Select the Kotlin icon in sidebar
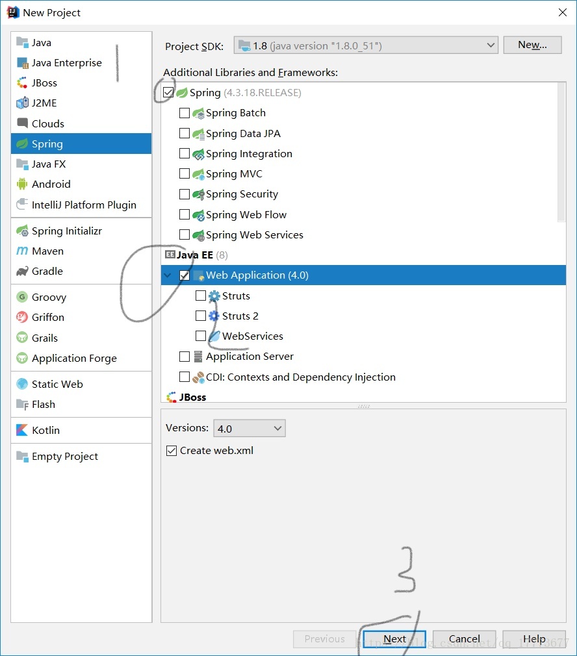 [21, 430]
